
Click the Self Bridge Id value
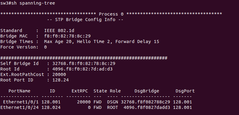pos(84,63)
